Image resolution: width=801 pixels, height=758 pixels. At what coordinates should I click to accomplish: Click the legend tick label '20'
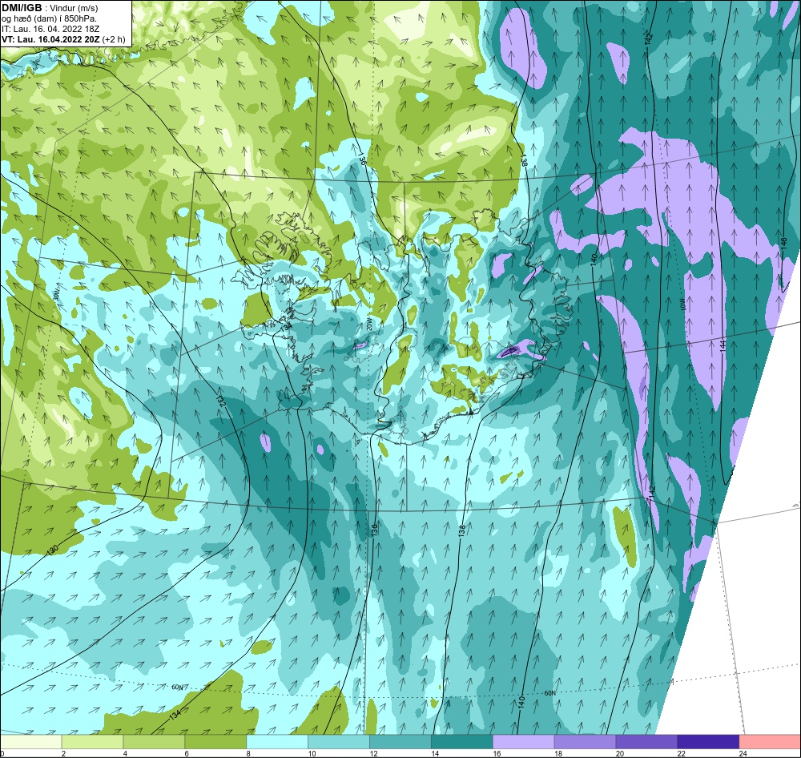[x=618, y=753]
